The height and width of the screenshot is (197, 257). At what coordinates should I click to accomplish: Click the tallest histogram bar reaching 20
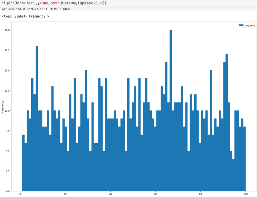(171, 111)
